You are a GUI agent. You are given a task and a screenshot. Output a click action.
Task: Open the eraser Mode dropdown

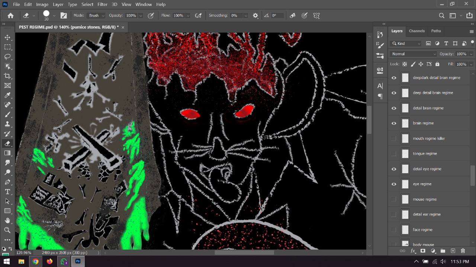tap(96, 16)
